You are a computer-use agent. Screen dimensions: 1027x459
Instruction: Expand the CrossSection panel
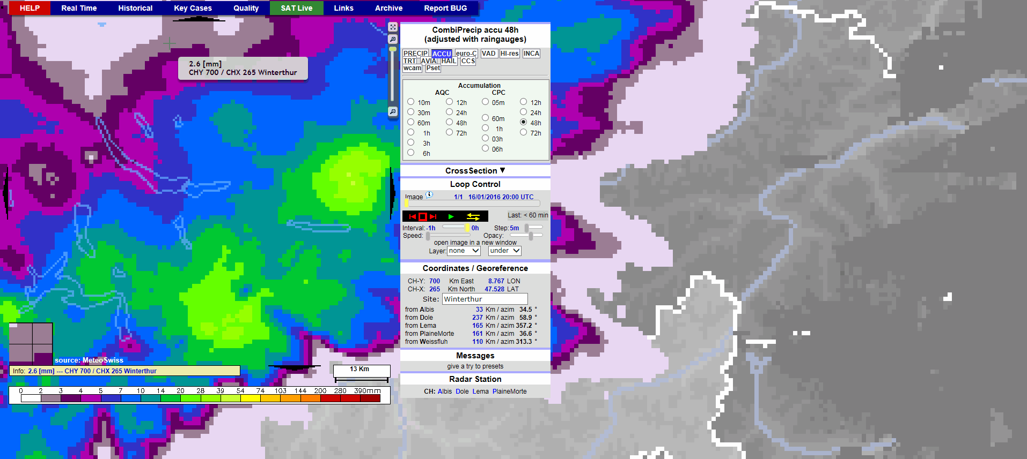click(x=475, y=170)
